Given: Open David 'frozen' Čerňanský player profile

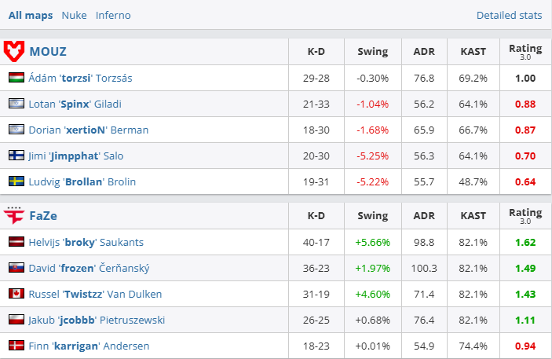Looking at the screenshot, I should [90, 268].
